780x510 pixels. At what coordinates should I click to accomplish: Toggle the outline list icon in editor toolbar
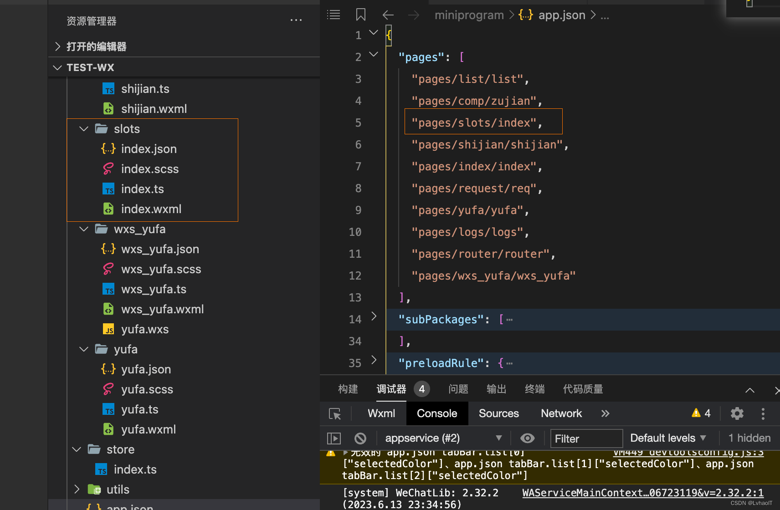pyautogui.click(x=334, y=15)
